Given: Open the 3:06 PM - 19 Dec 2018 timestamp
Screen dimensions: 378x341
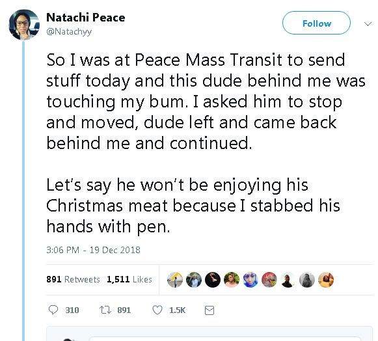Looking at the screenshot, I should 93,250.
